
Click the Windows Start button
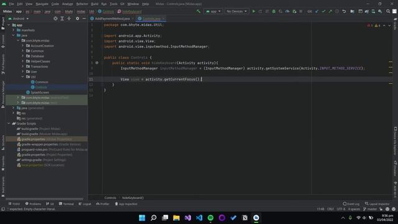click(142, 218)
